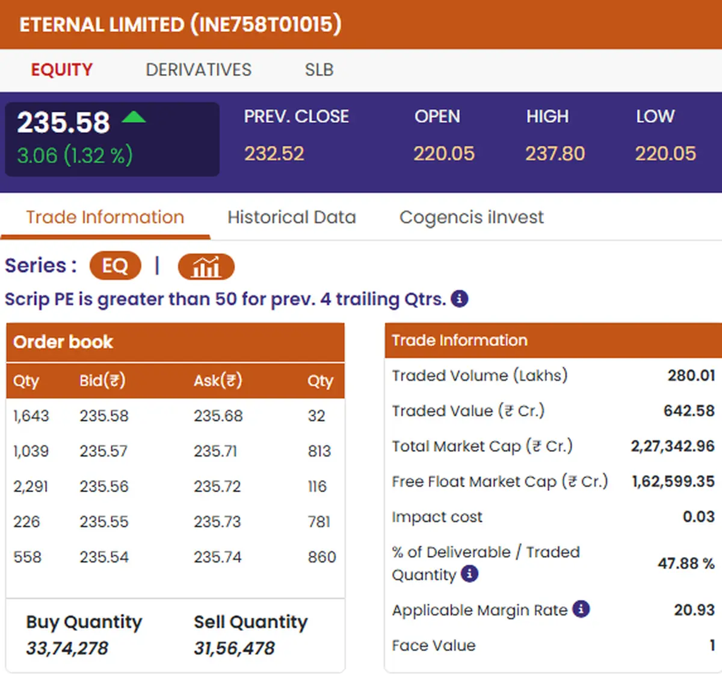Click ask quantity 32

tap(316, 416)
